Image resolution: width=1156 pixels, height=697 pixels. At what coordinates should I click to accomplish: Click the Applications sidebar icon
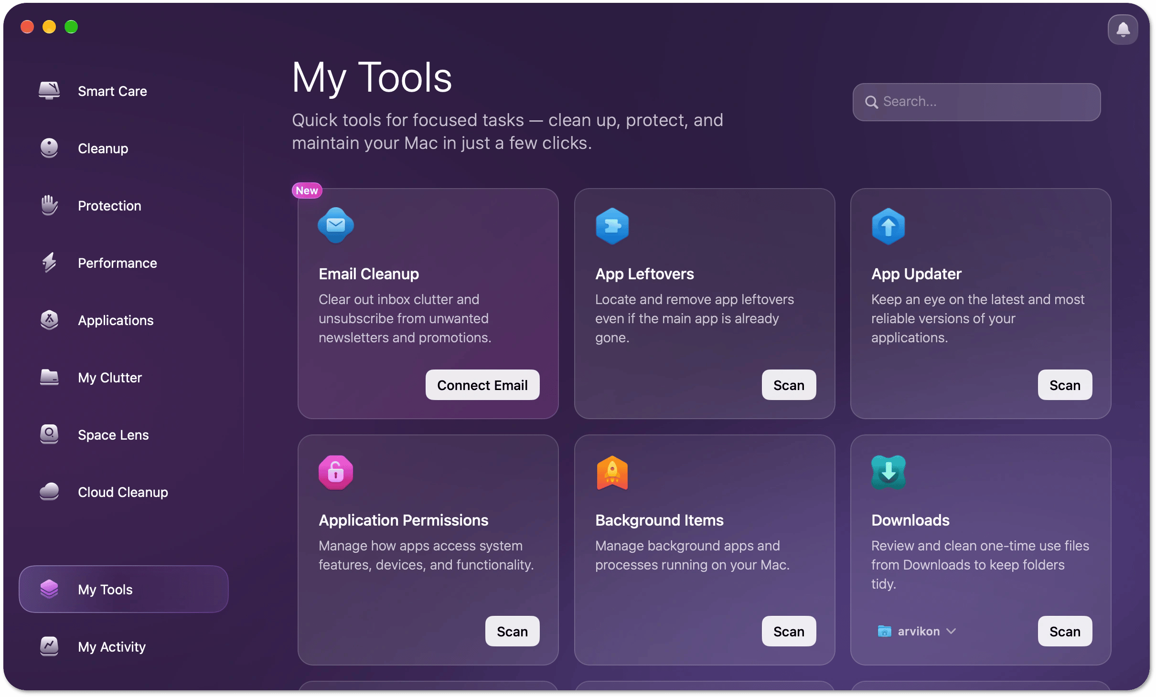(x=49, y=320)
